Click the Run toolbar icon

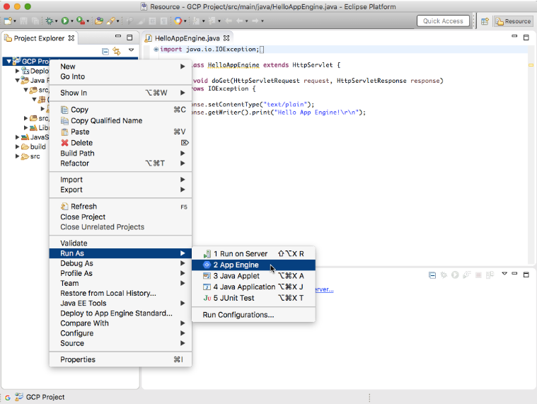tap(66, 21)
